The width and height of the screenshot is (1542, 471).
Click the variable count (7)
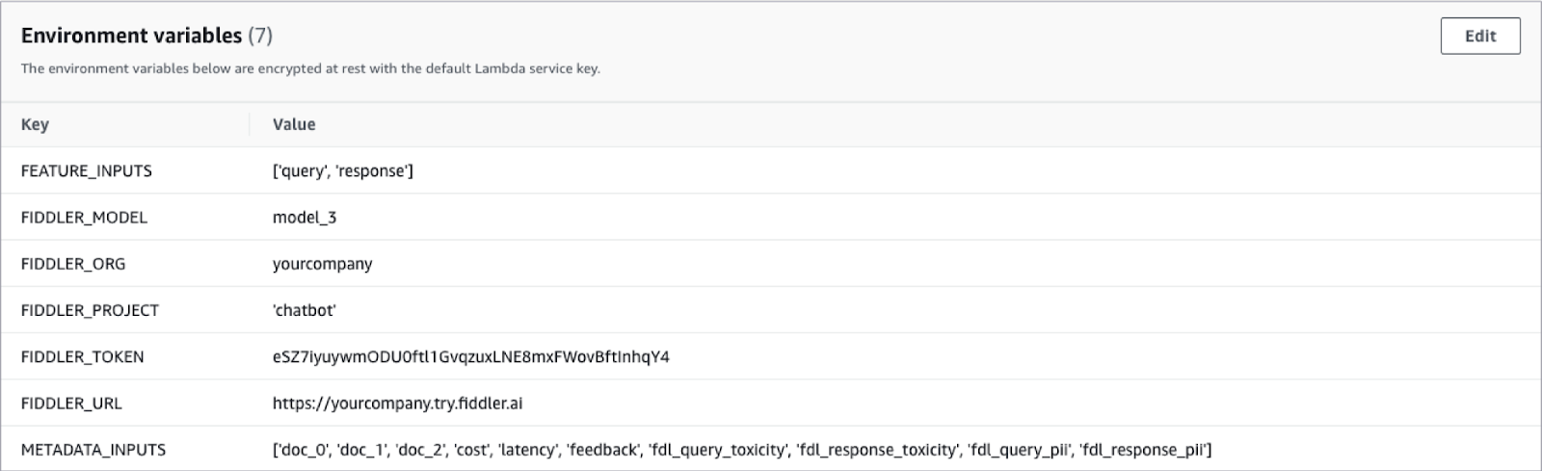click(x=260, y=36)
